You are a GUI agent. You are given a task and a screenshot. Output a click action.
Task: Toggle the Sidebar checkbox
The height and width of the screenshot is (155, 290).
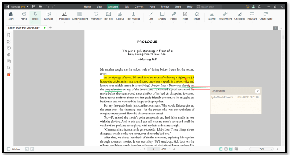pos(9,149)
